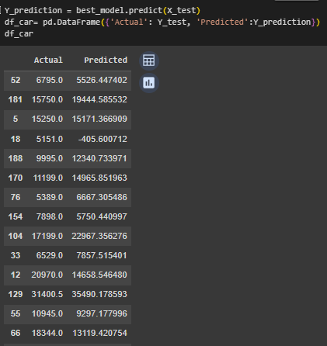Select row with index 52
The height and width of the screenshot is (346, 327).
pyautogui.click(x=68, y=80)
